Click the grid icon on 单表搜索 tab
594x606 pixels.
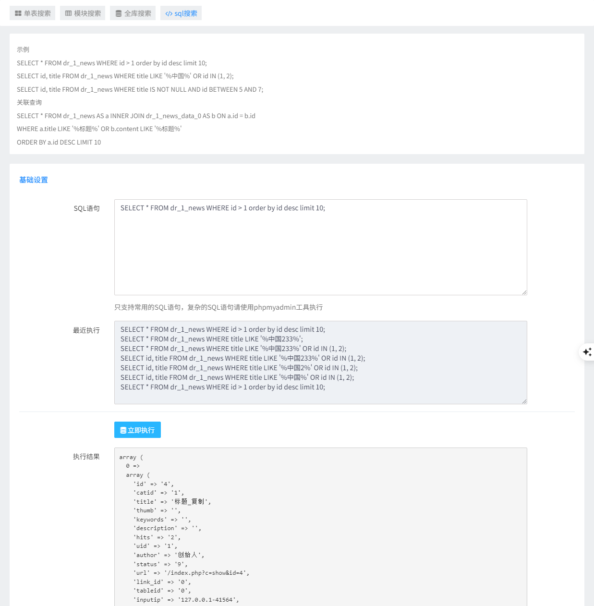pos(18,13)
